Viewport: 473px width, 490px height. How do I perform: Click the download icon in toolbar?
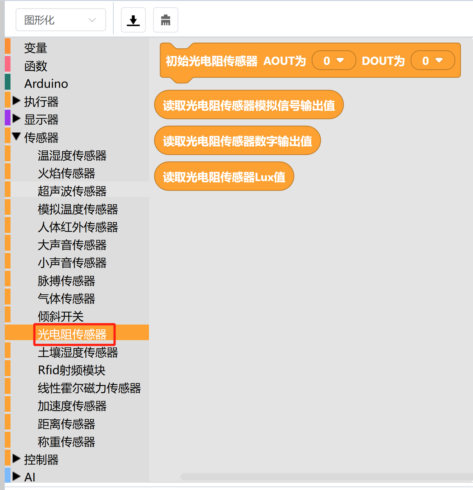(x=133, y=20)
